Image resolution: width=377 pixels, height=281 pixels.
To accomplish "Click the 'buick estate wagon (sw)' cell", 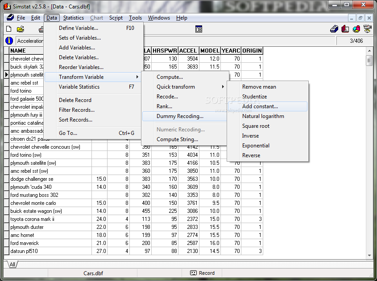I will (x=50, y=211).
